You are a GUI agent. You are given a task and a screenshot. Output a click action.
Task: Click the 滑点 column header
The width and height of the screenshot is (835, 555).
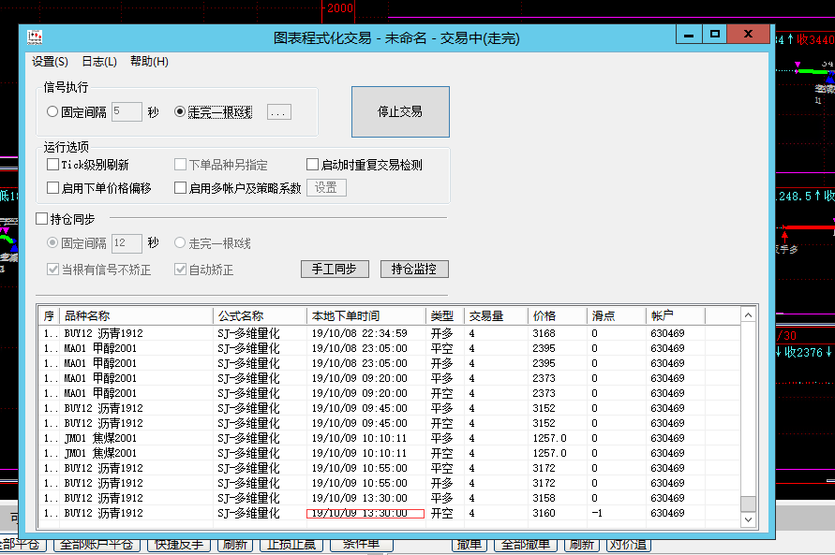tap(616, 315)
